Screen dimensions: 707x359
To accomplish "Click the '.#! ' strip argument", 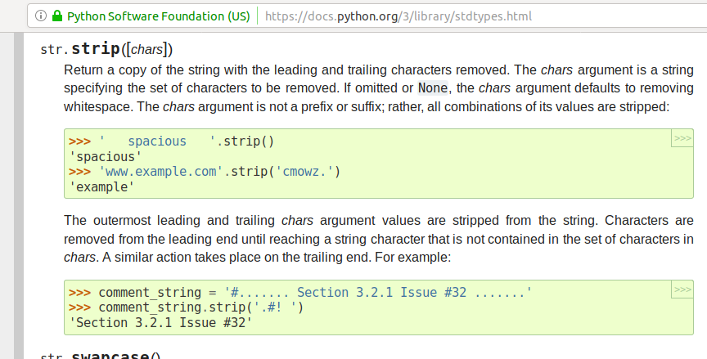I will (275, 307).
